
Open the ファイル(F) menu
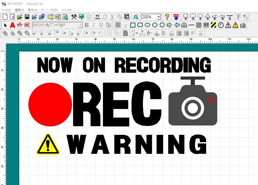6,10
